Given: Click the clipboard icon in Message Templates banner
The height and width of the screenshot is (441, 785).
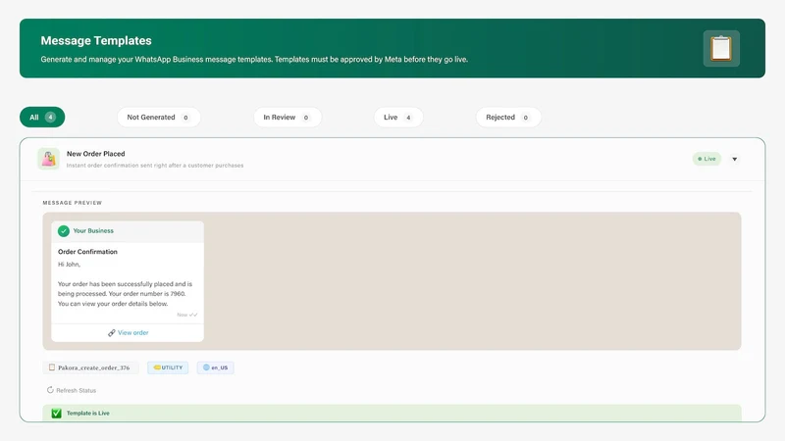Looking at the screenshot, I should (x=721, y=48).
